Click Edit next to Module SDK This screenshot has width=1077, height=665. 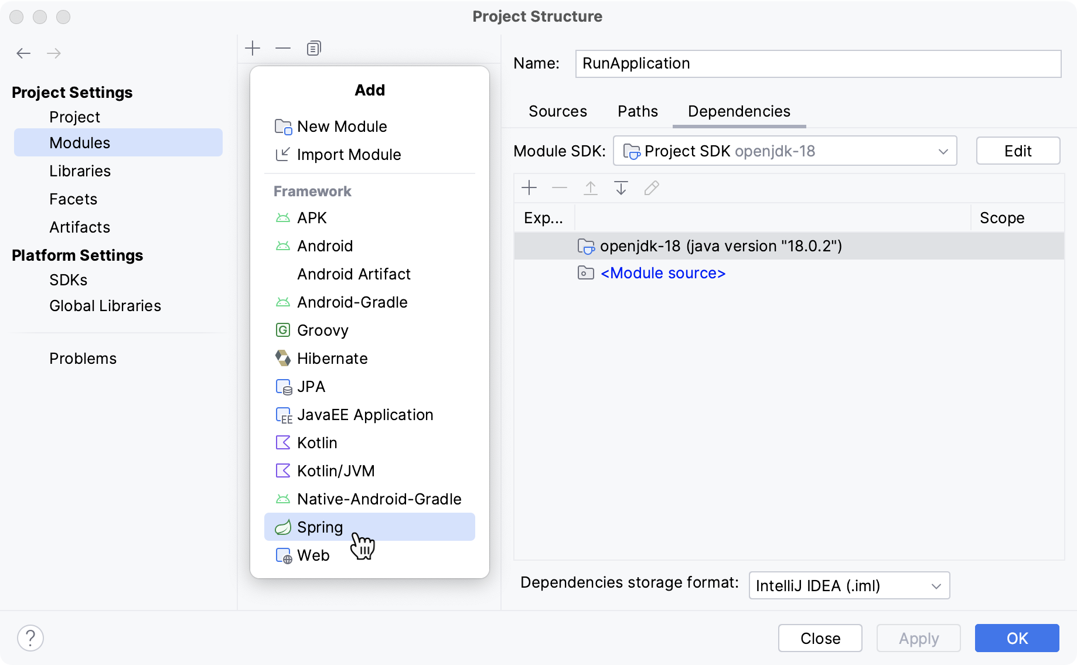[1018, 151]
